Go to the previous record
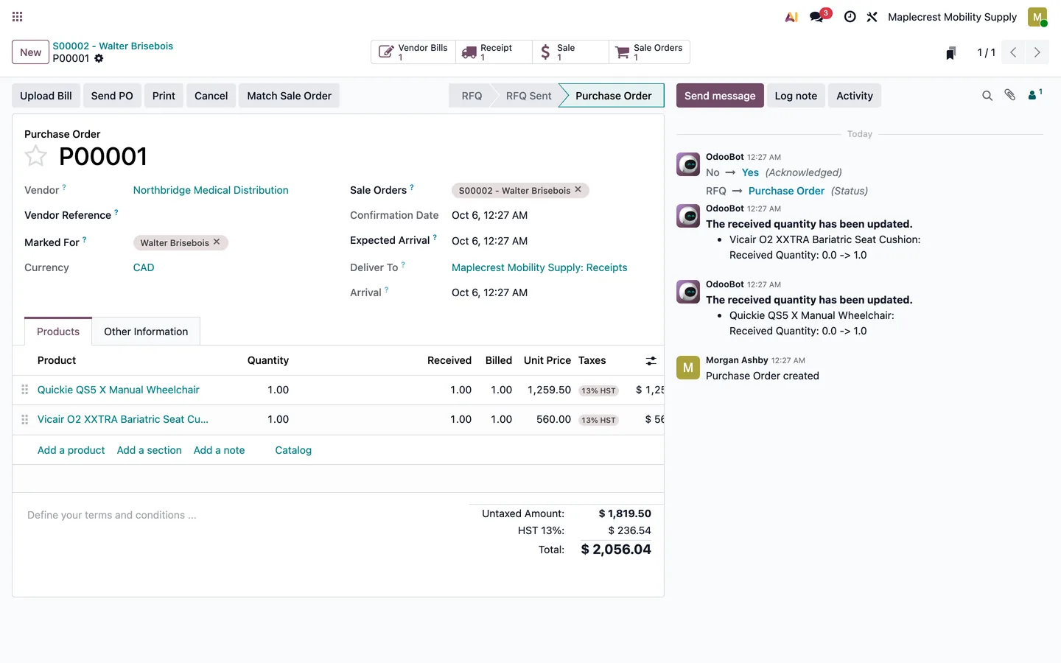 (x=1014, y=52)
